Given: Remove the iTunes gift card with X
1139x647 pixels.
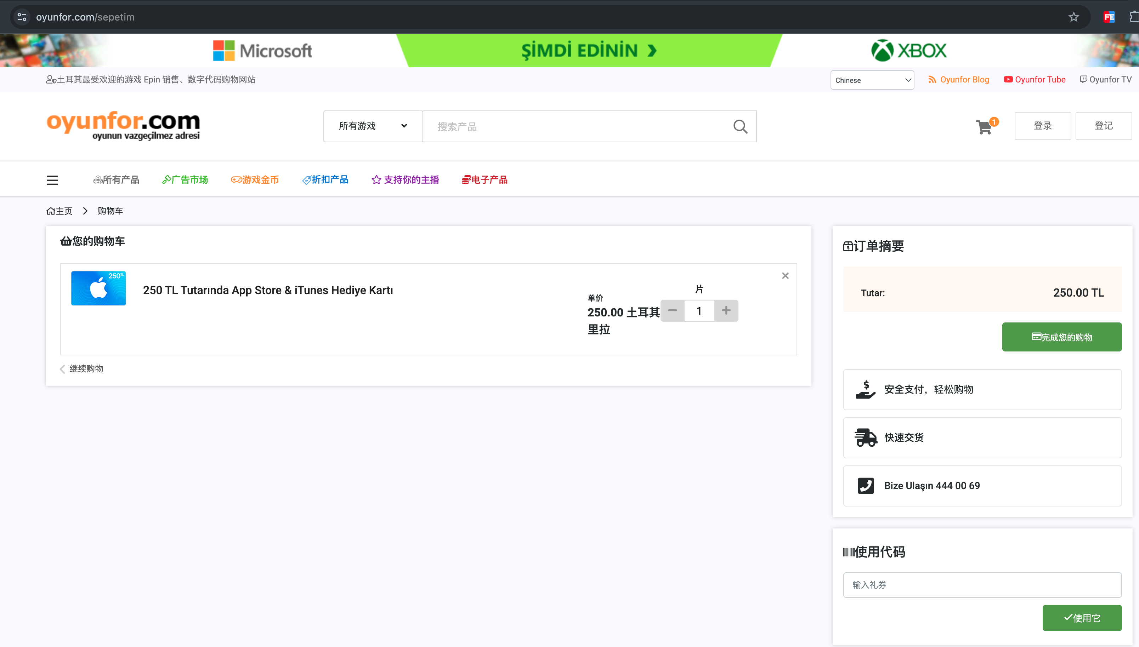Looking at the screenshot, I should pos(785,276).
